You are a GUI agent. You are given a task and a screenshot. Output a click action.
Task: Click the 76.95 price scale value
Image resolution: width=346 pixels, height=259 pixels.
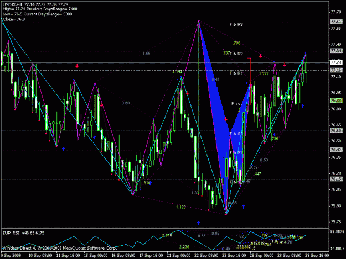pyautogui.click(x=336, y=93)
